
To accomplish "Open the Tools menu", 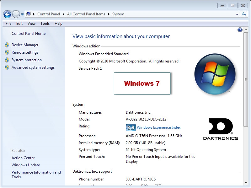I will (45, 23).
